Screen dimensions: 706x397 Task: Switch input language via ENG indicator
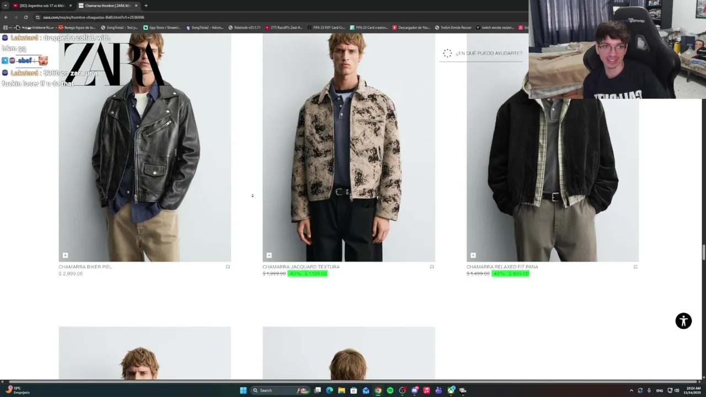pyautogui.click(x=660, y=390)
